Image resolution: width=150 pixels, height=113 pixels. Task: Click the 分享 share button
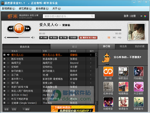(x=44, y=38)
